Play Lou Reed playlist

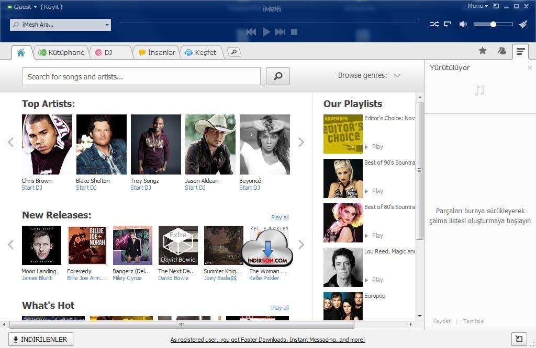(374, 280)
